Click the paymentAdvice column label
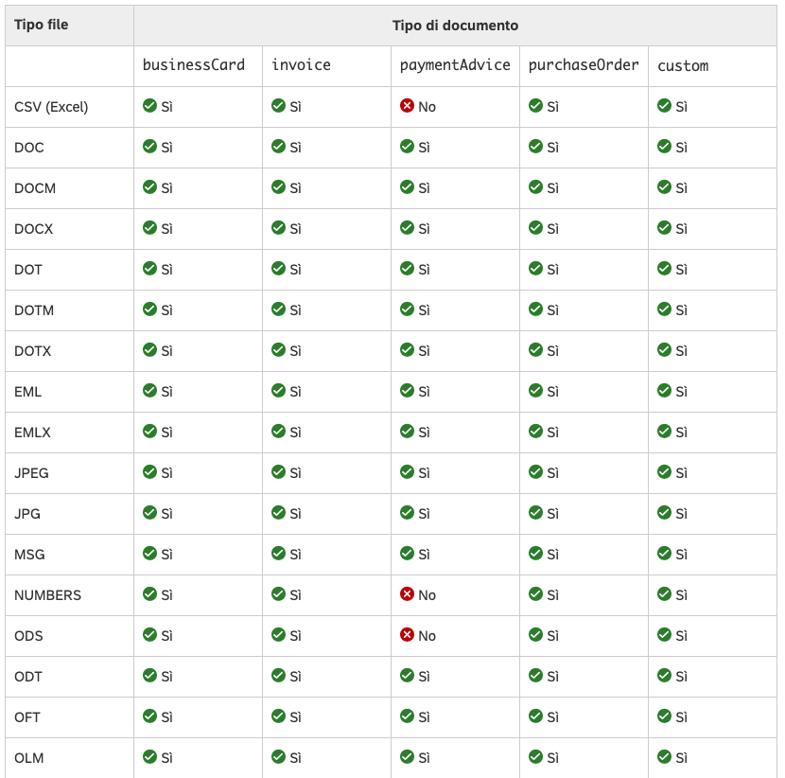Viewport: 785px width, 778px height. pos(455,65)
